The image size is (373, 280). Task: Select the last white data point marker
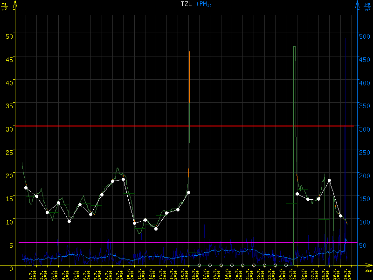click(341, 216)
